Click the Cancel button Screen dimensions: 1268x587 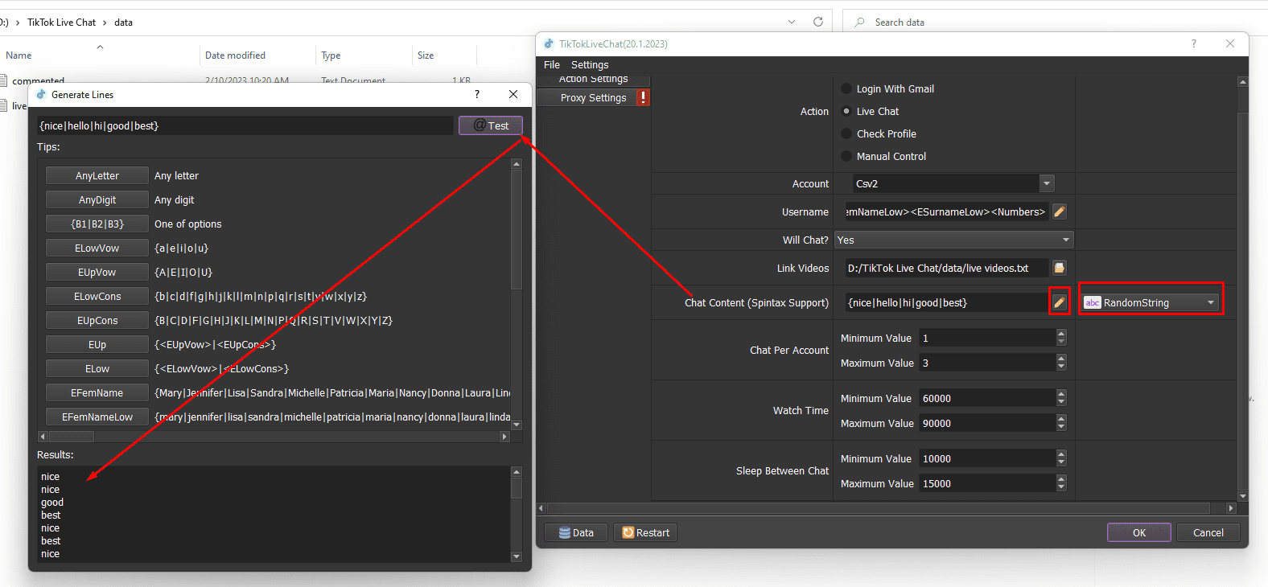click(x=1208, y=532)
